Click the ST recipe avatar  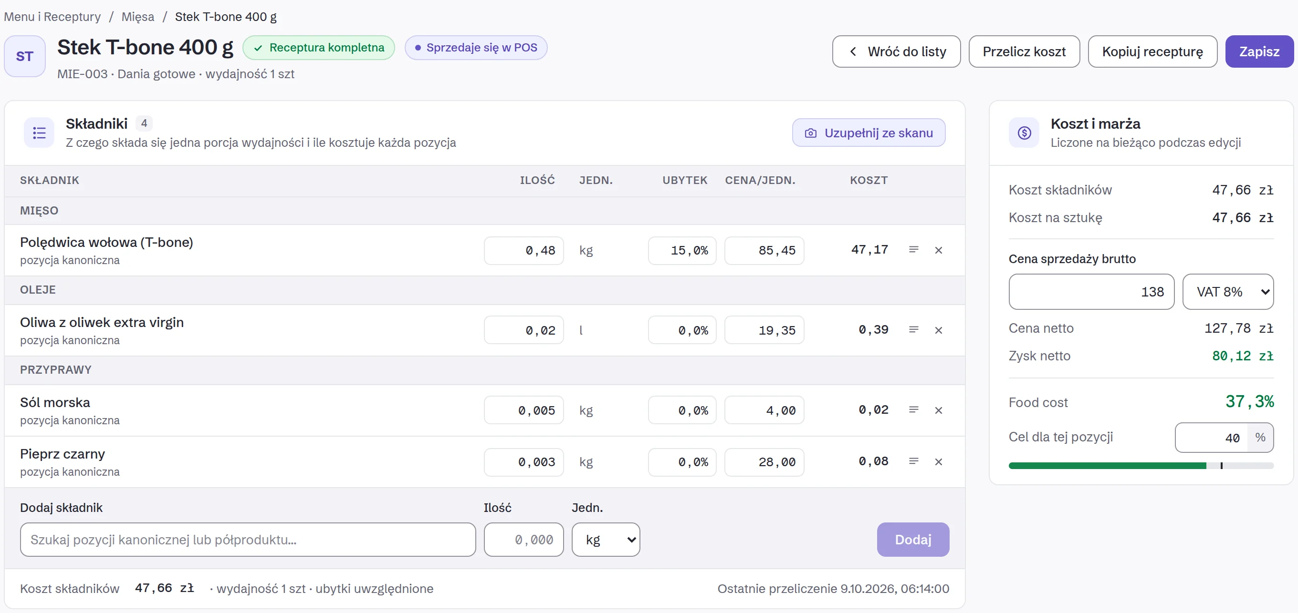pyautogui.click(x=25, y=56)
